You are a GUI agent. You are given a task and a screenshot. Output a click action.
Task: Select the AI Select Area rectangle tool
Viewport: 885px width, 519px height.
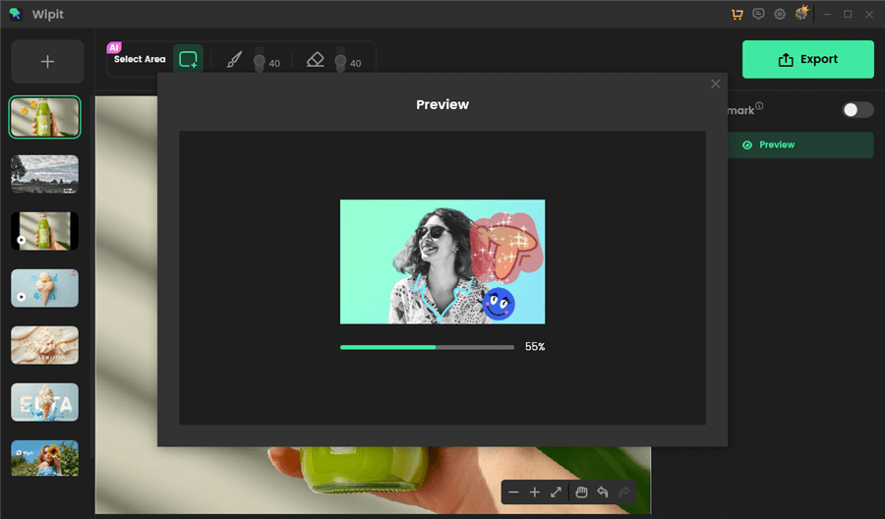[188, 59]
